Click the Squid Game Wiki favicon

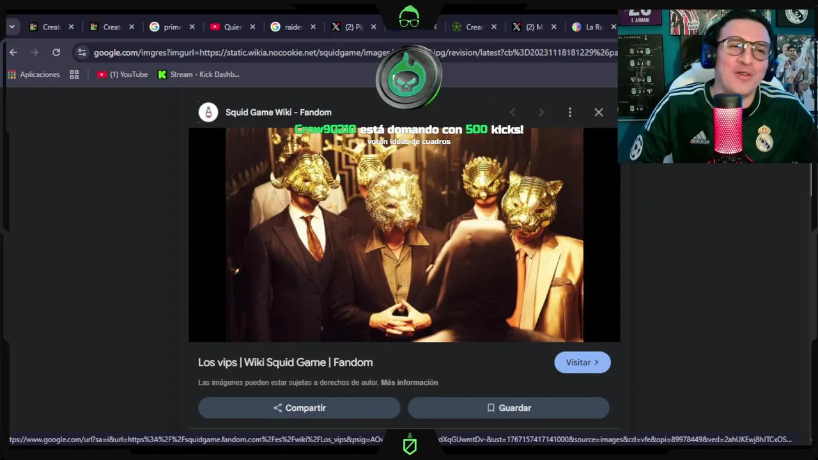coord(208,112)
